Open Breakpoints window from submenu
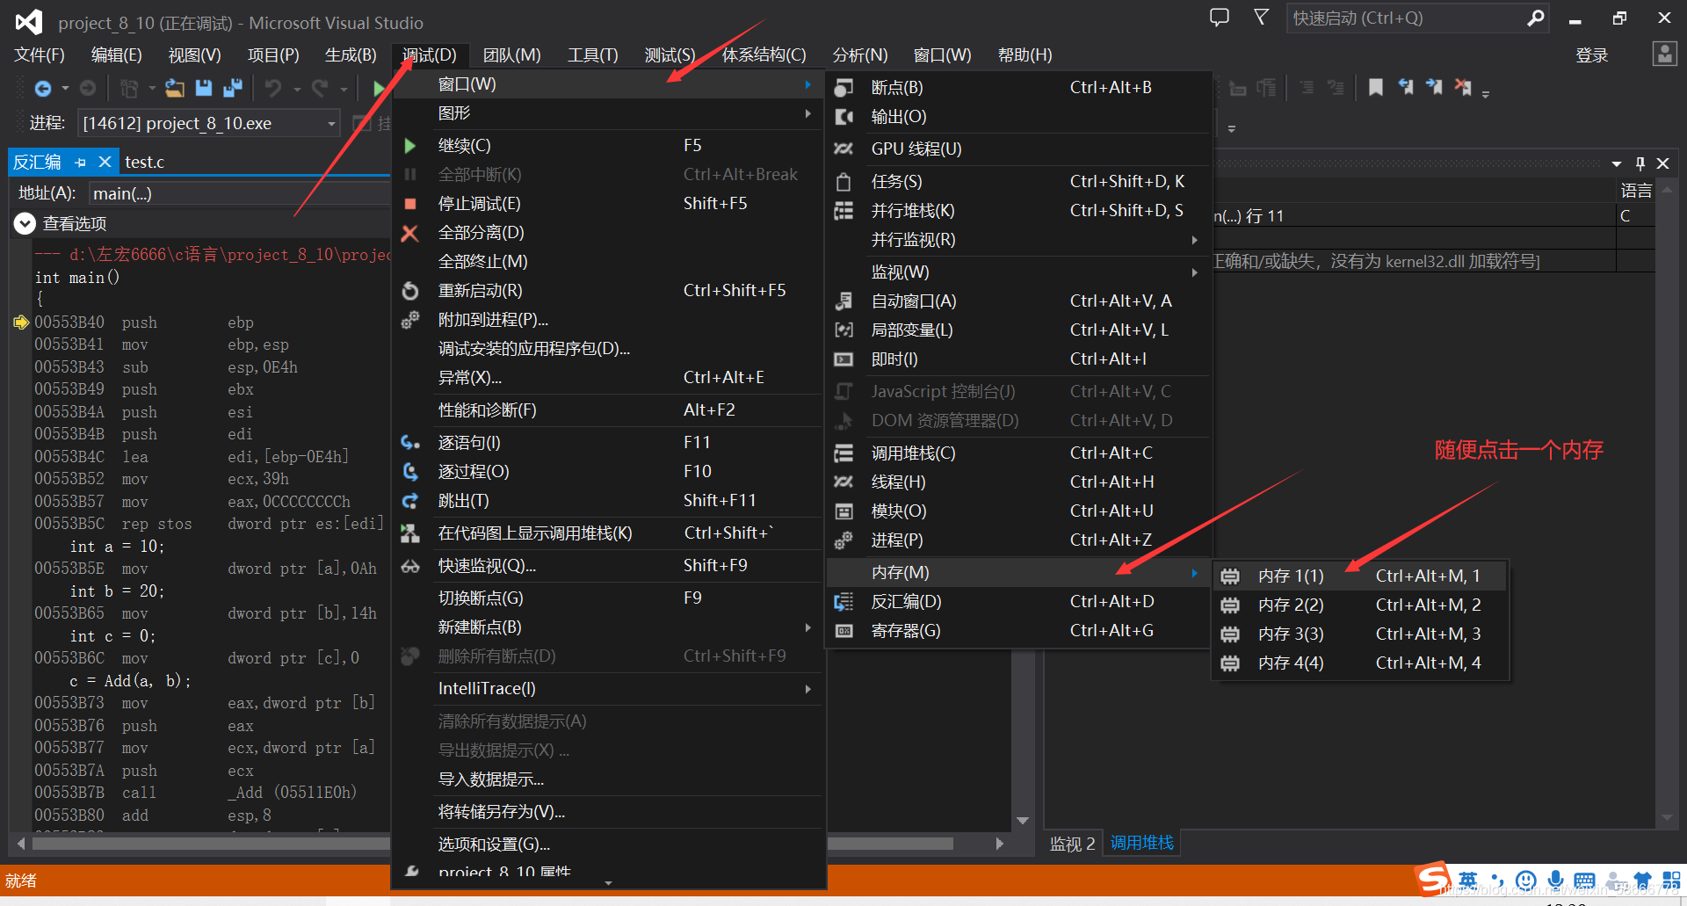 [x=1018, y=87]
